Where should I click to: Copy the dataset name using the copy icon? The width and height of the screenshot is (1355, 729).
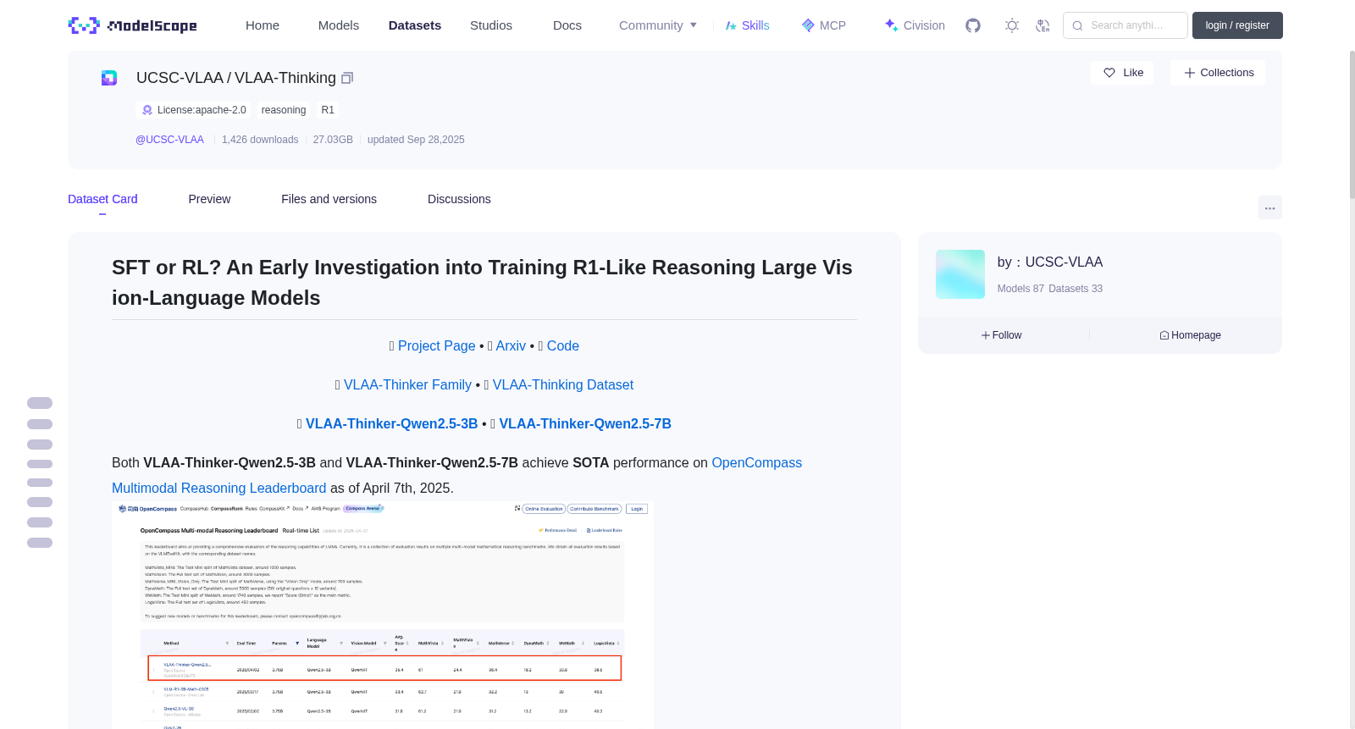click(x=347, y=78)
